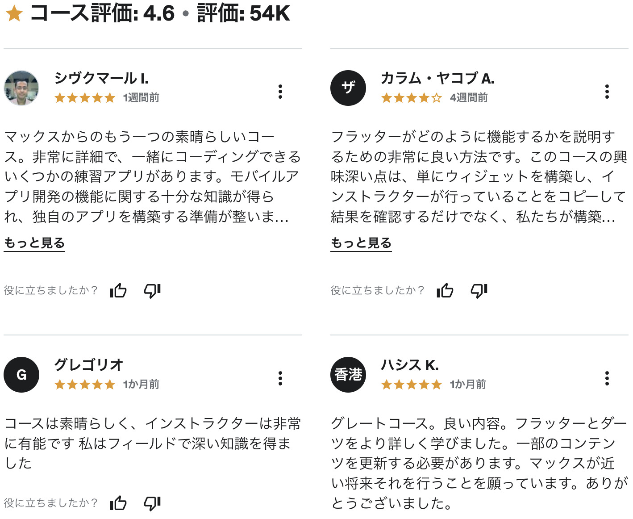Click the thumbs up icon on グレゴリオ's review
Image resolution: width=633 pixels, height=519 pixels.
(x=117, y=502)
